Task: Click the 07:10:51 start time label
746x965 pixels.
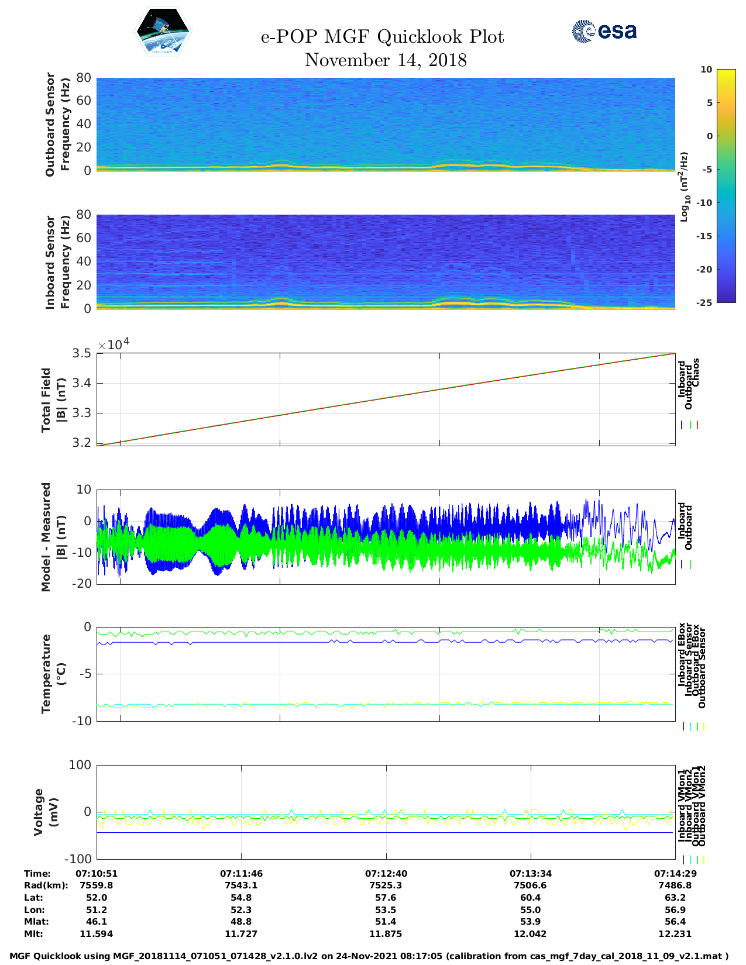Action: click(x=97, y=873)
